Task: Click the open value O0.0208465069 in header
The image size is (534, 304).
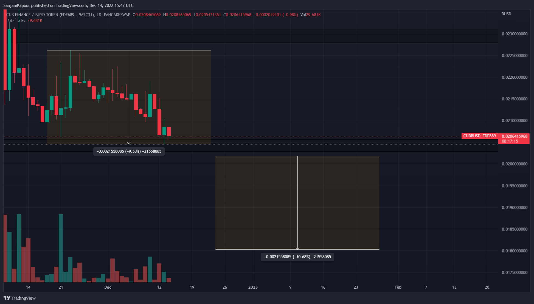Action: [147, 15]
